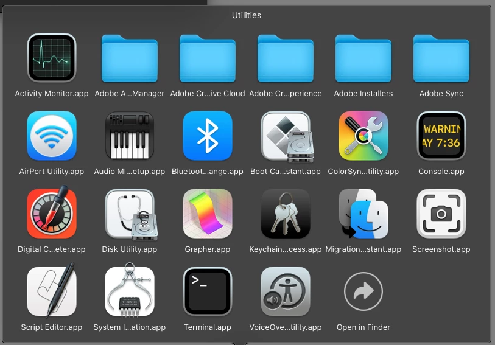Click the 'Adobe Sync' label

click(441, 93)
